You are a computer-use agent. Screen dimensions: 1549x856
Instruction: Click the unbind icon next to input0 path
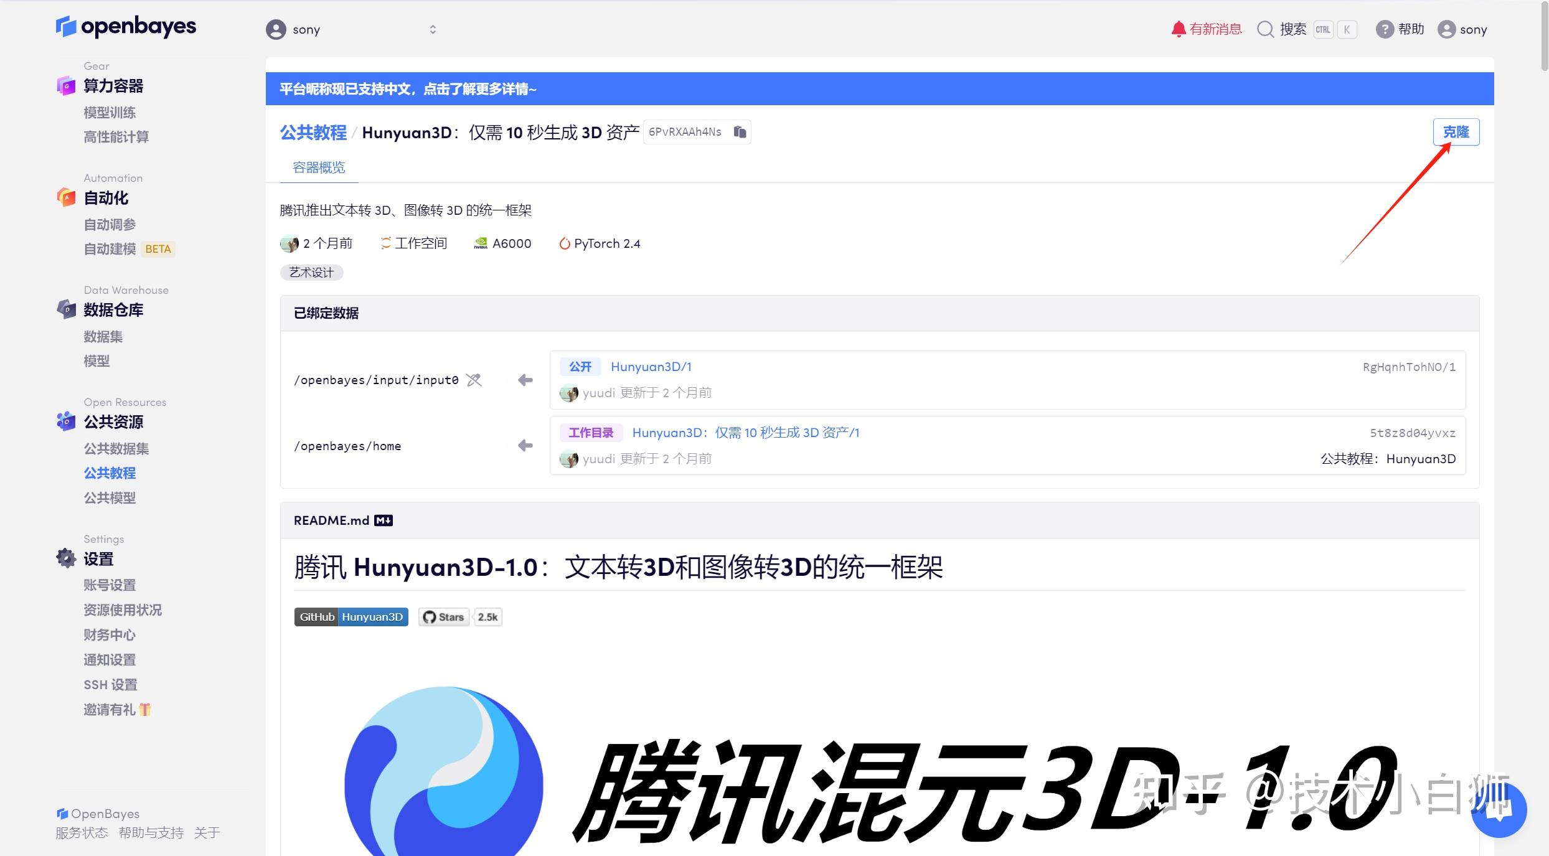474,380
